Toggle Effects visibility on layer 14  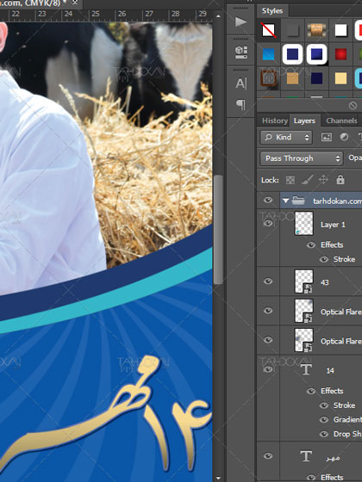tap(311, 391)
